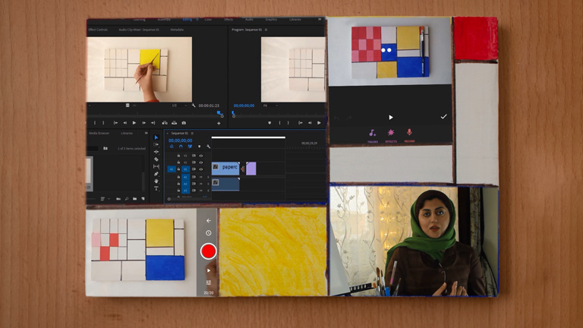583x328 pixels.
Task: Expand the workspace bar overflow chevrons
Action: pos(320,19)
